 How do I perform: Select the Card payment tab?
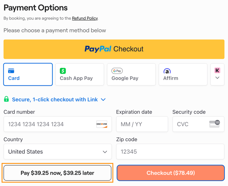(28, 74)
